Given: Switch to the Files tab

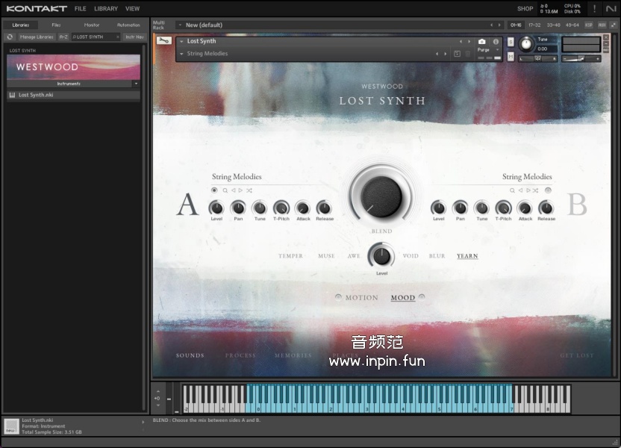Looking at the screenshot, I should click(56, 25).
